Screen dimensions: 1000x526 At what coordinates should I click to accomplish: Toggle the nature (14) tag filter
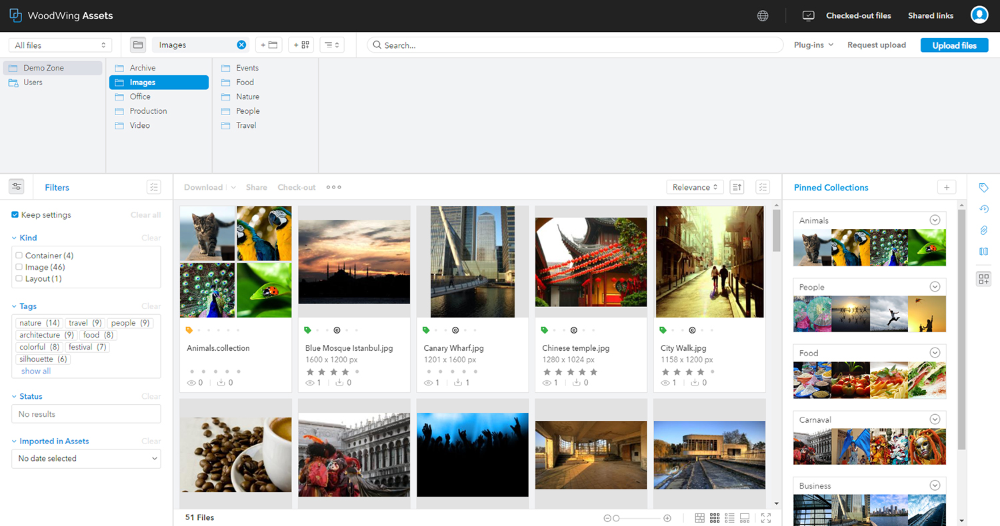pyautogui.click(x=39, y=323)
